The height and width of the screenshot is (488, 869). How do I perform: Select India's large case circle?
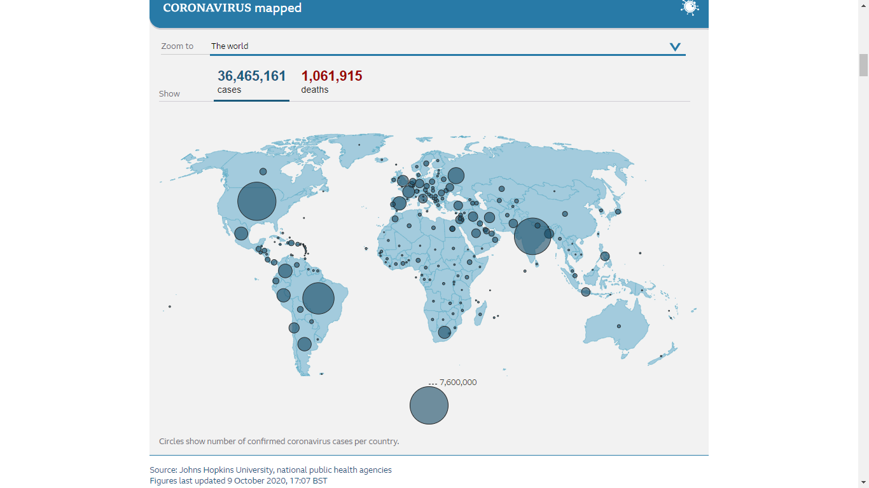point(532,236)
